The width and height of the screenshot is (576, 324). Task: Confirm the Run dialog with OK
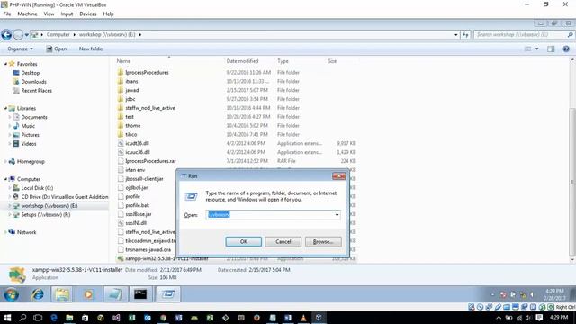(244, 242)
